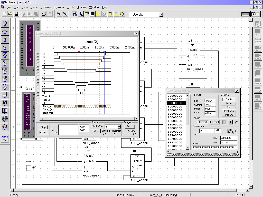Screen dimensions: 263x197
Task: Click the Step button in Word Generator
Action: (x=229, y=107)
